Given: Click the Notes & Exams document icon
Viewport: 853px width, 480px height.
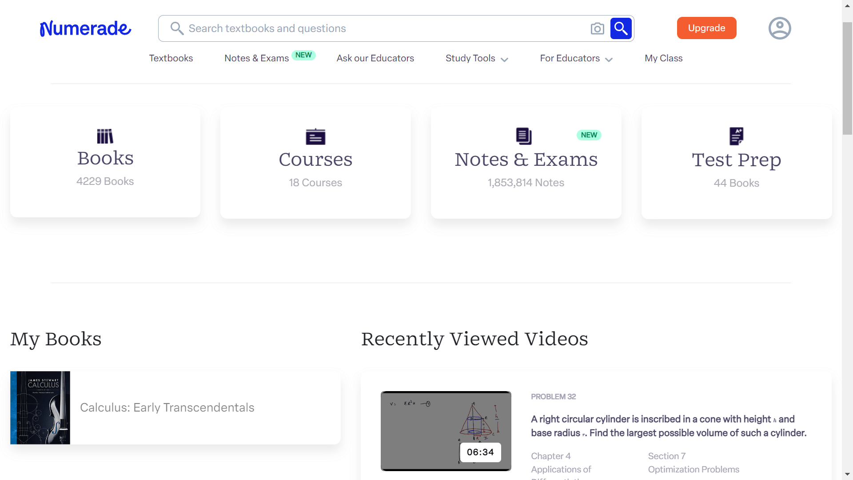Looking at the screenshot, I should (x=523, y=136).
